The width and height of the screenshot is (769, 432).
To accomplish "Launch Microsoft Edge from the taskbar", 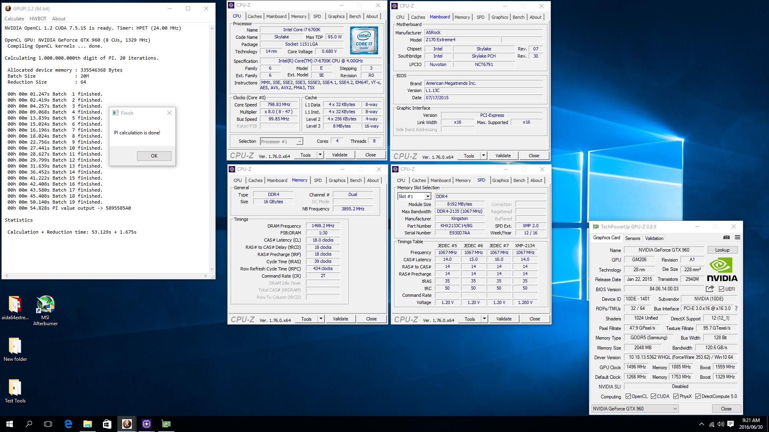I will (x=68, y=424).
